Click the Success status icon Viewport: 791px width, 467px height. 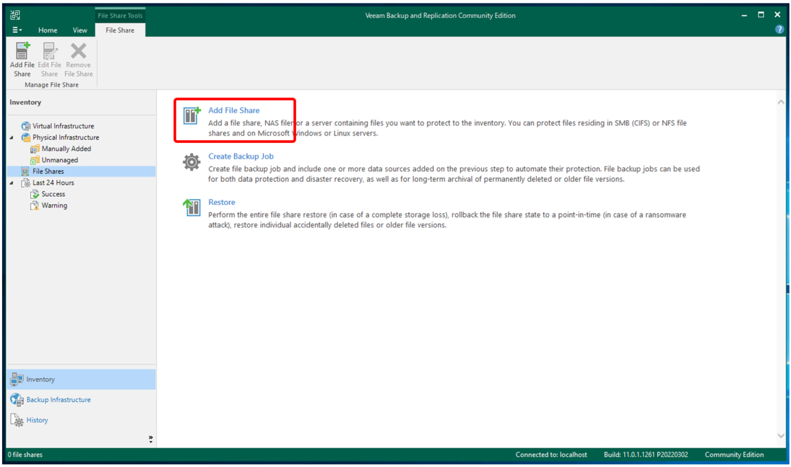point(35,194)
